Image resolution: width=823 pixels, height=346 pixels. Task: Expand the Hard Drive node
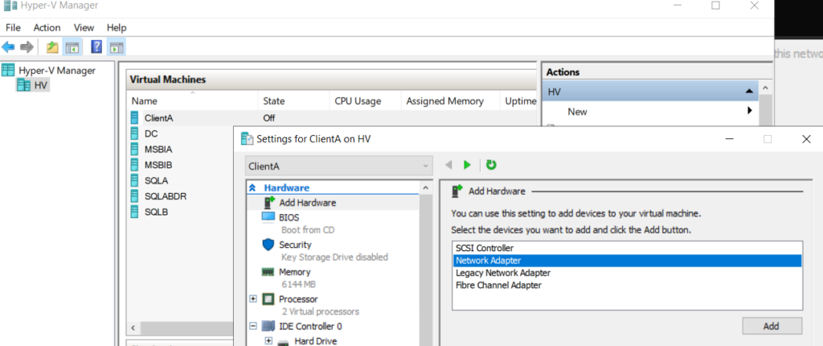coord(268,340)
